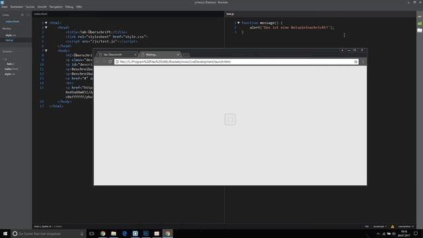Click the network icon in system tray
Viewport: 423px width, 238px height.
point(383,233)
